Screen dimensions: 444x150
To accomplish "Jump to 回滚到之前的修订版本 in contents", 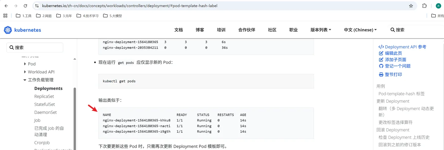I will click(400, 145).
